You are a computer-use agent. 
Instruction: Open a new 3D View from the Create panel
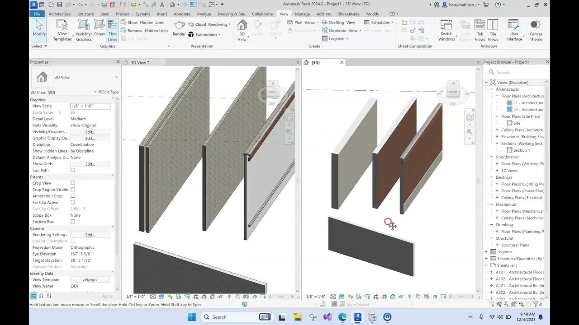(x=242, y=28)
